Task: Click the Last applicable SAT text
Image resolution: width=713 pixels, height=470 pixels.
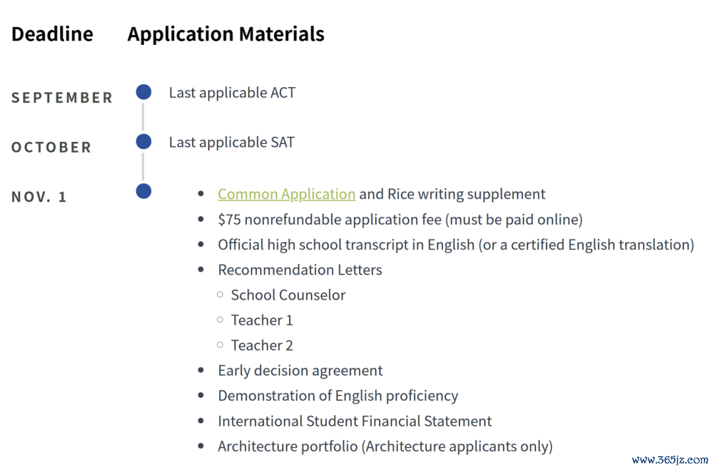Action: click(232, 143)
